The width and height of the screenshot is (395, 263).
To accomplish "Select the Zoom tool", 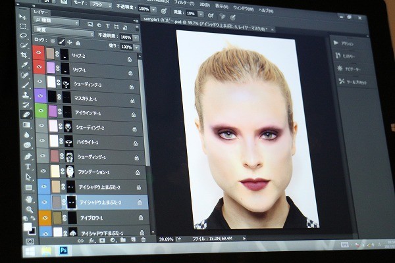I will pos(30,209).
